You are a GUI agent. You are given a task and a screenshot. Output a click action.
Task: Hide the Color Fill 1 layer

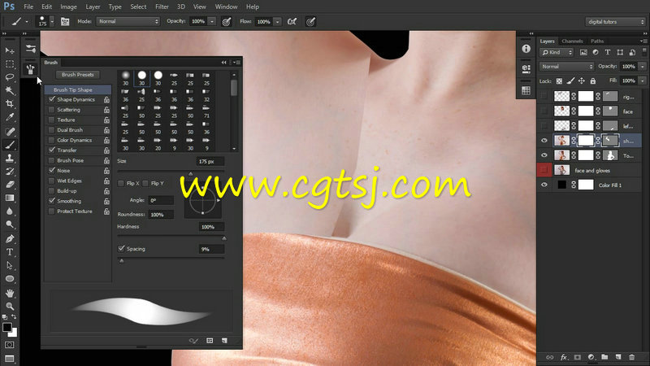544,185
